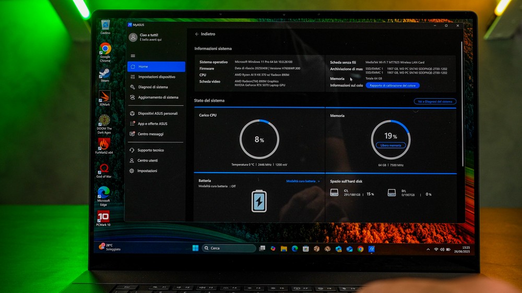522x293 pixels.
Task: Click the MyASUS window vertical scrollbar
Action: pyautogui.click(x=462, y=104)
